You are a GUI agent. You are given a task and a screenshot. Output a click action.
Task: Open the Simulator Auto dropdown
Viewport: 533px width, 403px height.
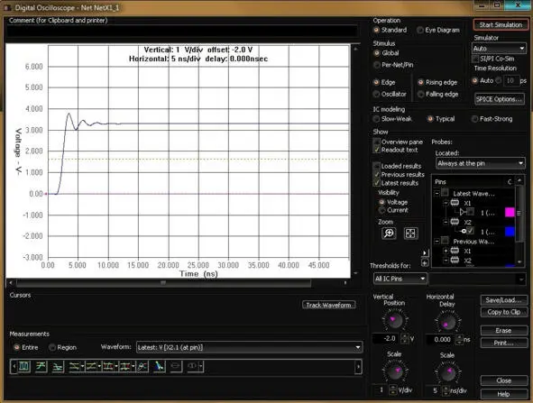coord(499,49)
